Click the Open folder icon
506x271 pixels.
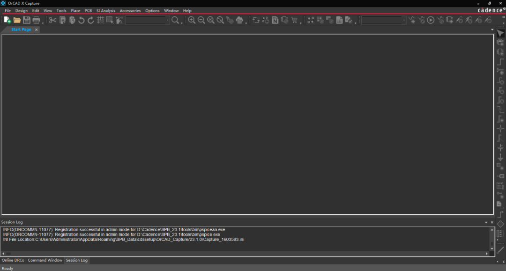pos(17,20)
